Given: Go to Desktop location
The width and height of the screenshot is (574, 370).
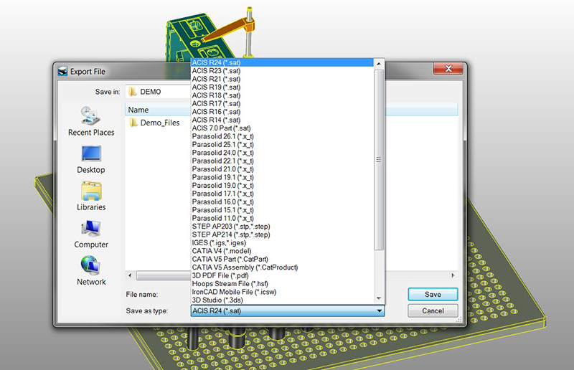Looking at the screenshot, I should (x=91, y=158).
